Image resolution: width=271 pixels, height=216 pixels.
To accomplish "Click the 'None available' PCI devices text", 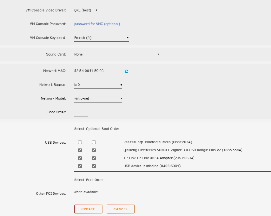I will [x=86, y=192].
